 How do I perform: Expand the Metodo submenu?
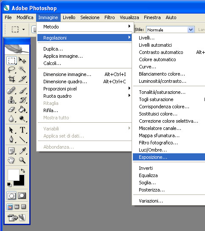coord(84,27)
